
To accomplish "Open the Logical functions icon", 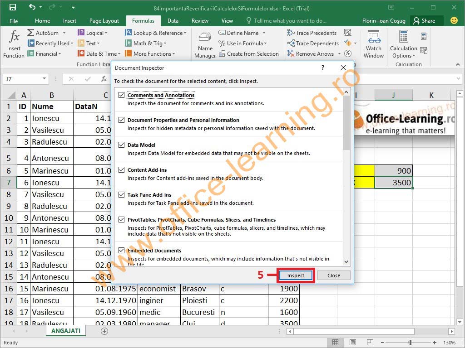I will [81, 33].
